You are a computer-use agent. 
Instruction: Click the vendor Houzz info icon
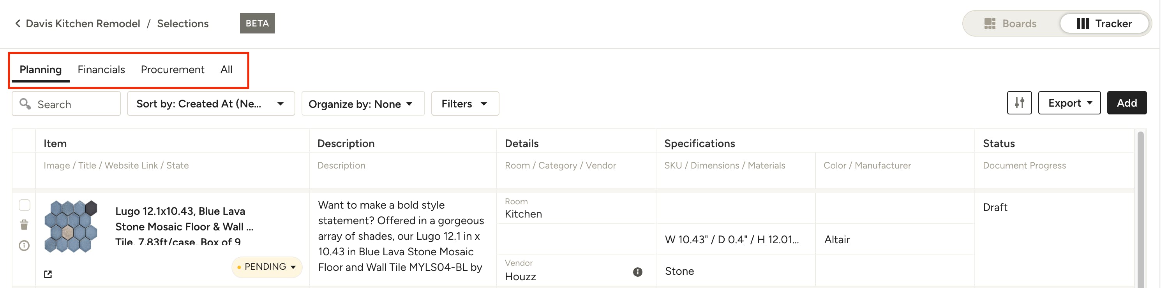(x=637, y=272)
